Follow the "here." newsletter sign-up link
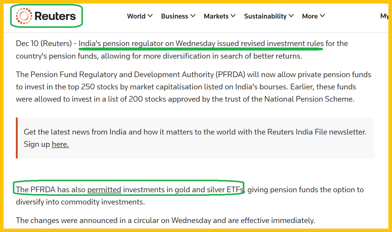 tap(60, 144)
